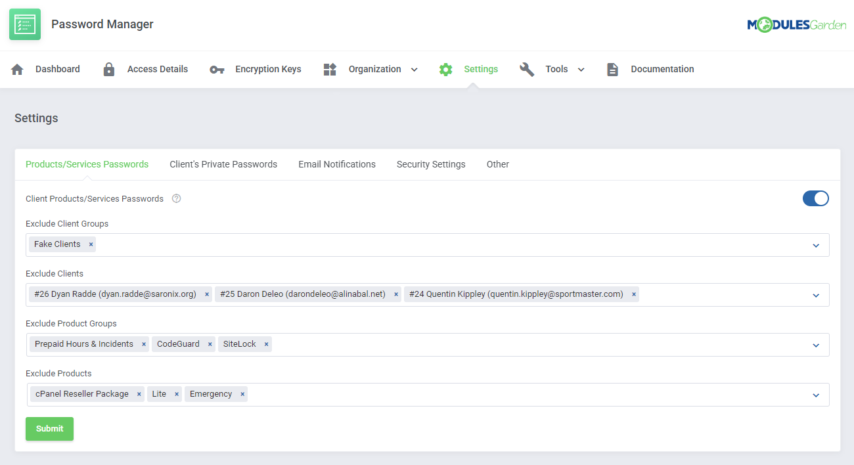Toggle Client Products/Services Passwords switch
854x465 pixels.
(x=816, y=198)
